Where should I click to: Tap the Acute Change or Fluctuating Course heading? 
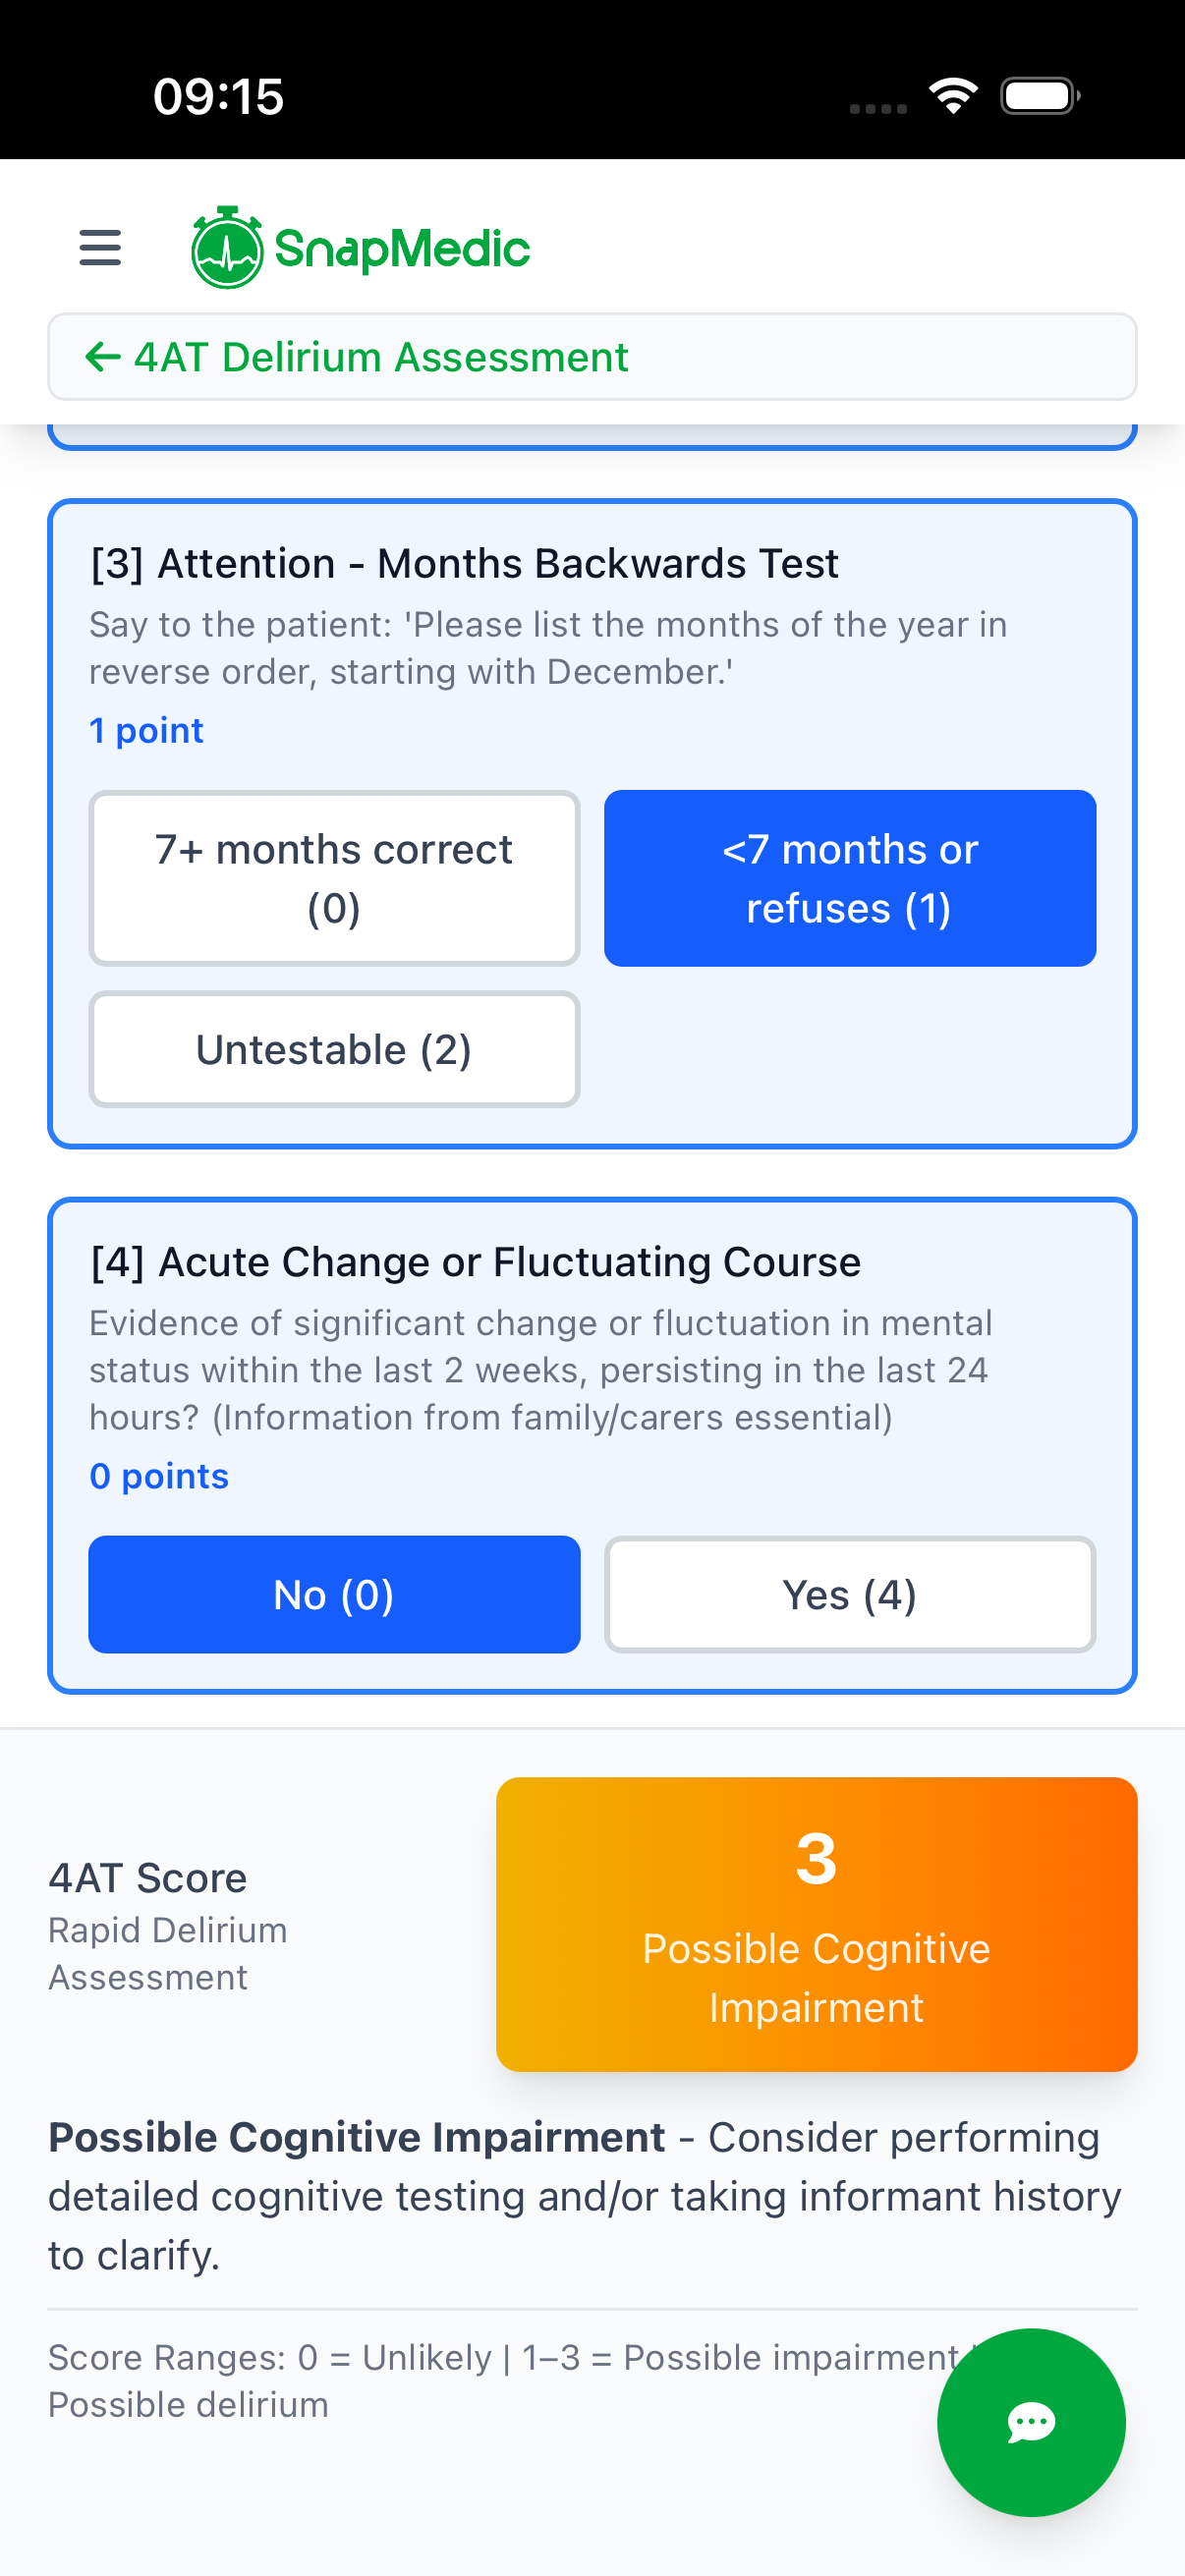click(475, 1262)
